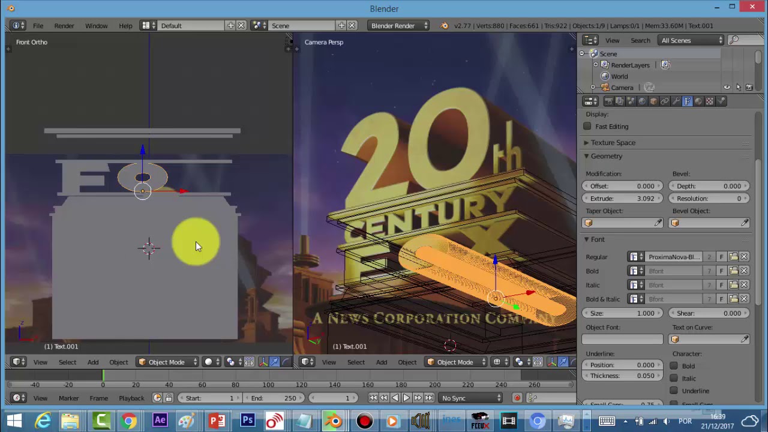Open the Modifiers tab (wrench icon)

coord(676,101)
